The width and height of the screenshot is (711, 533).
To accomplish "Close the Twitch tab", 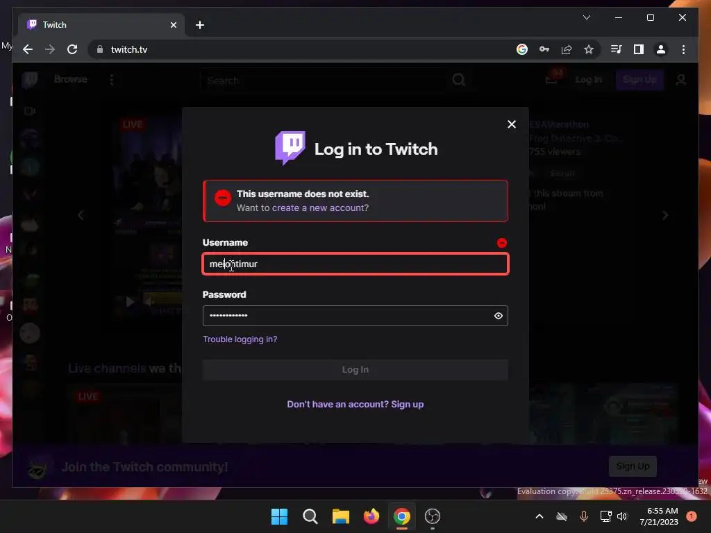I will pyautogui.click(x=173, y=25).
